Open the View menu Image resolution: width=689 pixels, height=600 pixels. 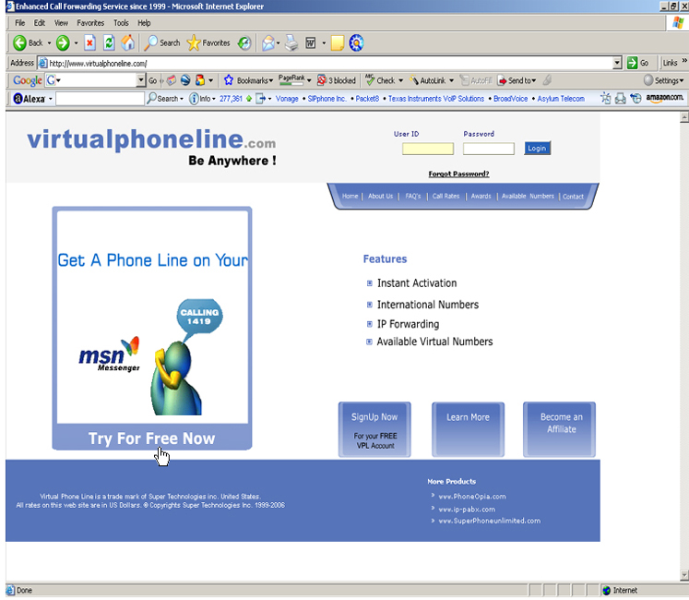[61, 23]
